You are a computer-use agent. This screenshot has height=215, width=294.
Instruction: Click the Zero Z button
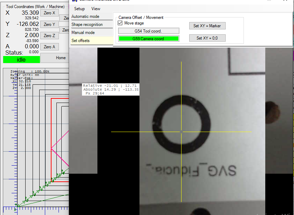point(49,36)
